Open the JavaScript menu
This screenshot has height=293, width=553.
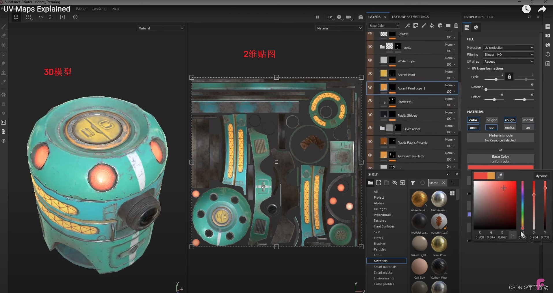tap(99, 9)
